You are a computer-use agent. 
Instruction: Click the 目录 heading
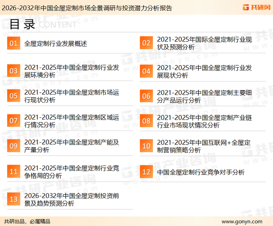click(23, 24)
